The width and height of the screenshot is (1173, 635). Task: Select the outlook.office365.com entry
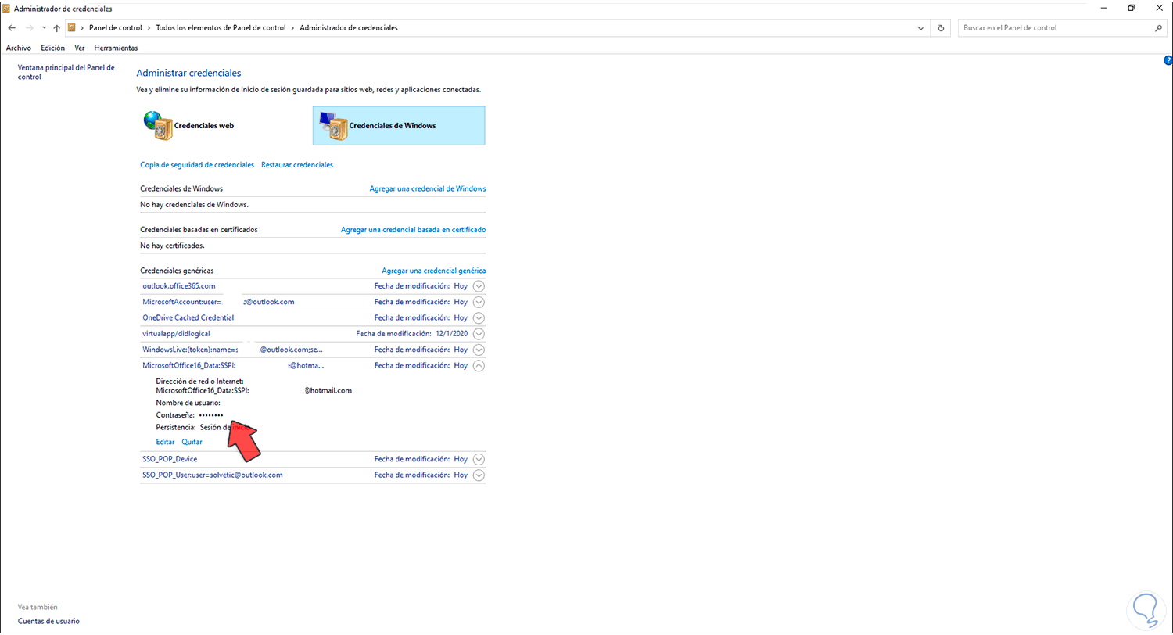pyautogui.click(x=178, y=286)
